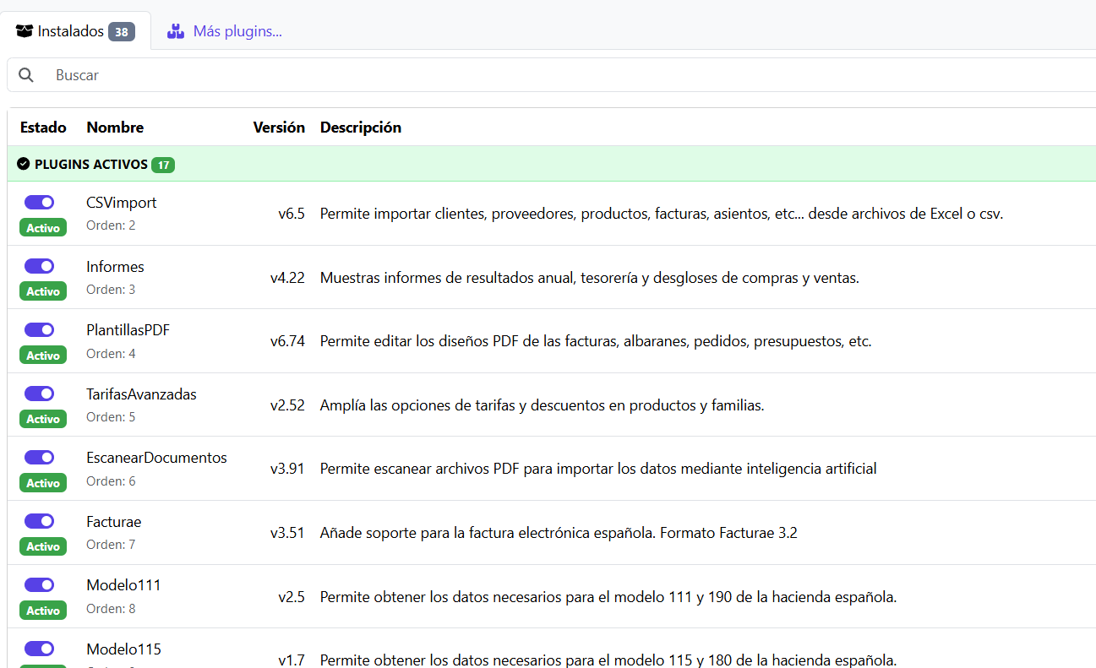This screenshot has width=1096, height=668.
Task: Click Orden: 4 under PlantillasPDF
Action: click(x=111, y=354)
